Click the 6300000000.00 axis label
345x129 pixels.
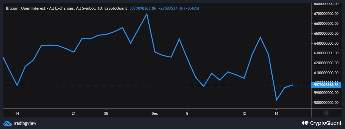(326, 53)
